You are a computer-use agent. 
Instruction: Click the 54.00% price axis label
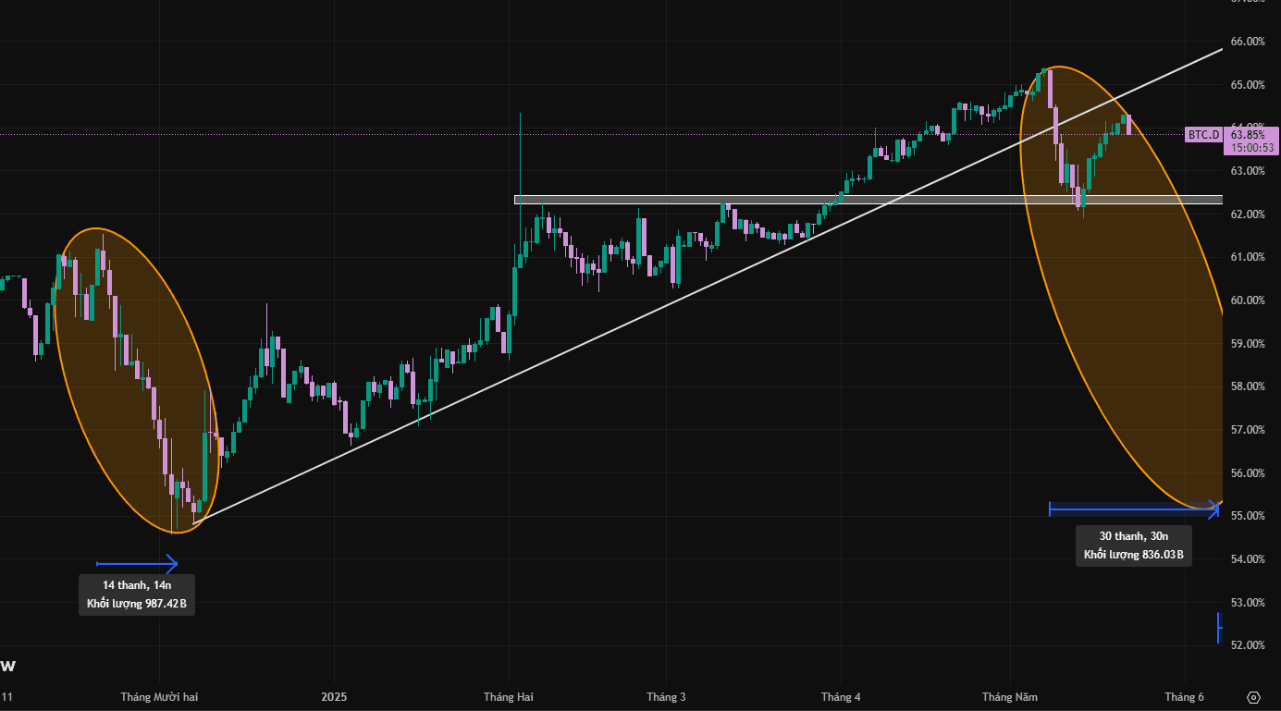(x=1248, y=559)
